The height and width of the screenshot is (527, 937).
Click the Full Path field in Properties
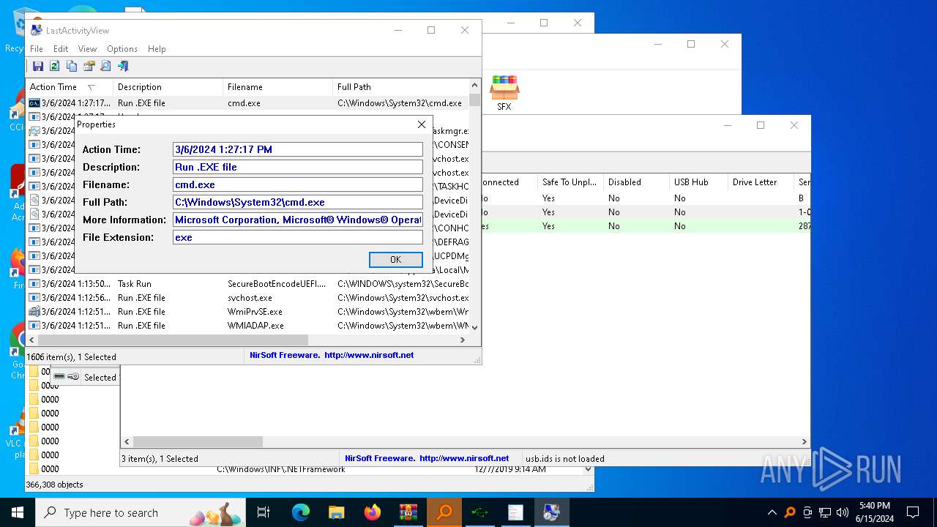coord(298,202)
